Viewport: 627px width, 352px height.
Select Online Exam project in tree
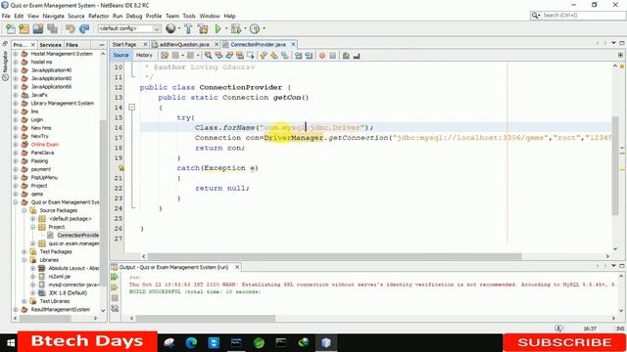[x=45, y=145]
